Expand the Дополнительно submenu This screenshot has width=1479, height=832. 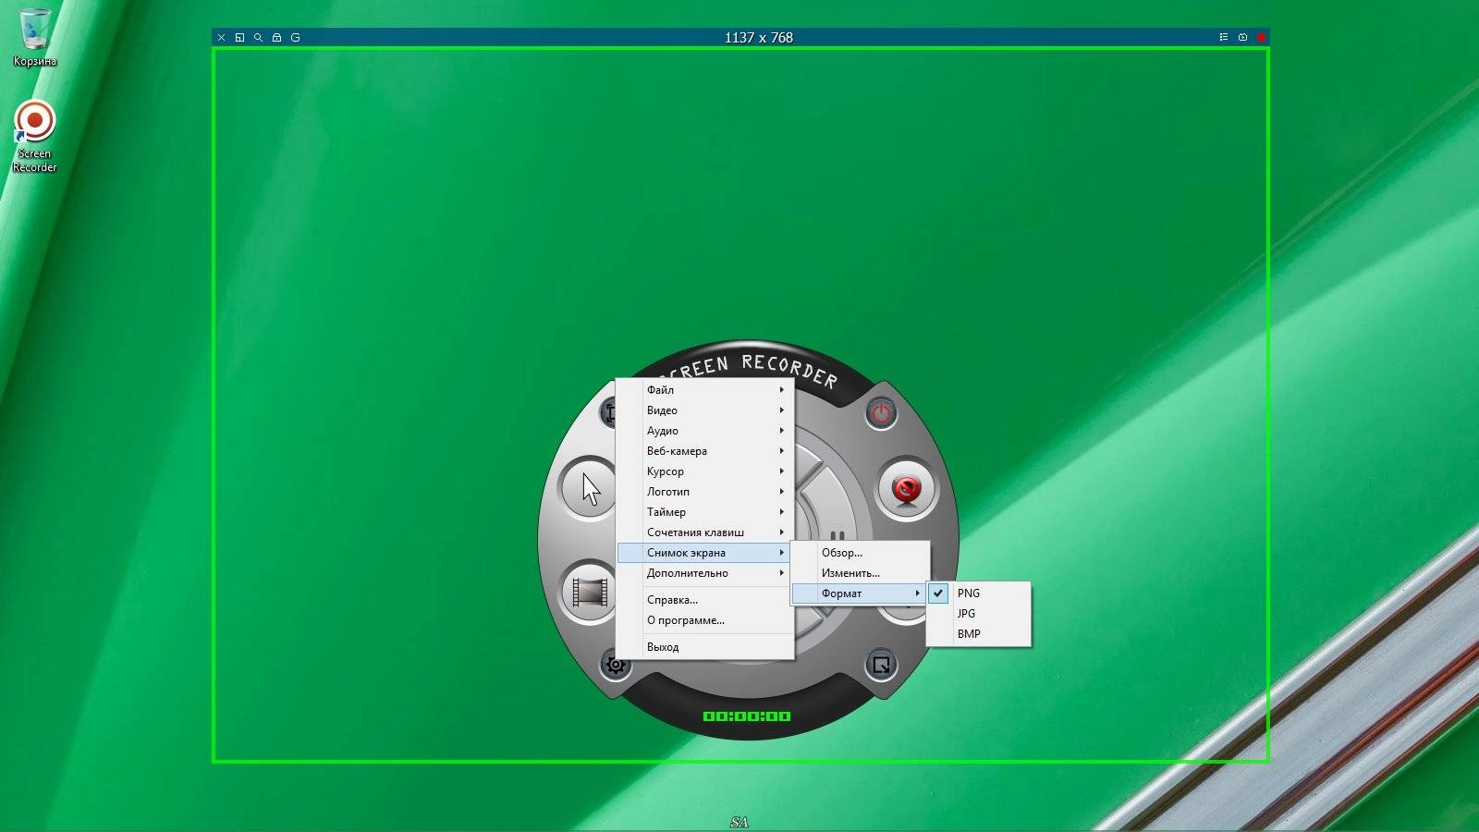tap(705, 573)
